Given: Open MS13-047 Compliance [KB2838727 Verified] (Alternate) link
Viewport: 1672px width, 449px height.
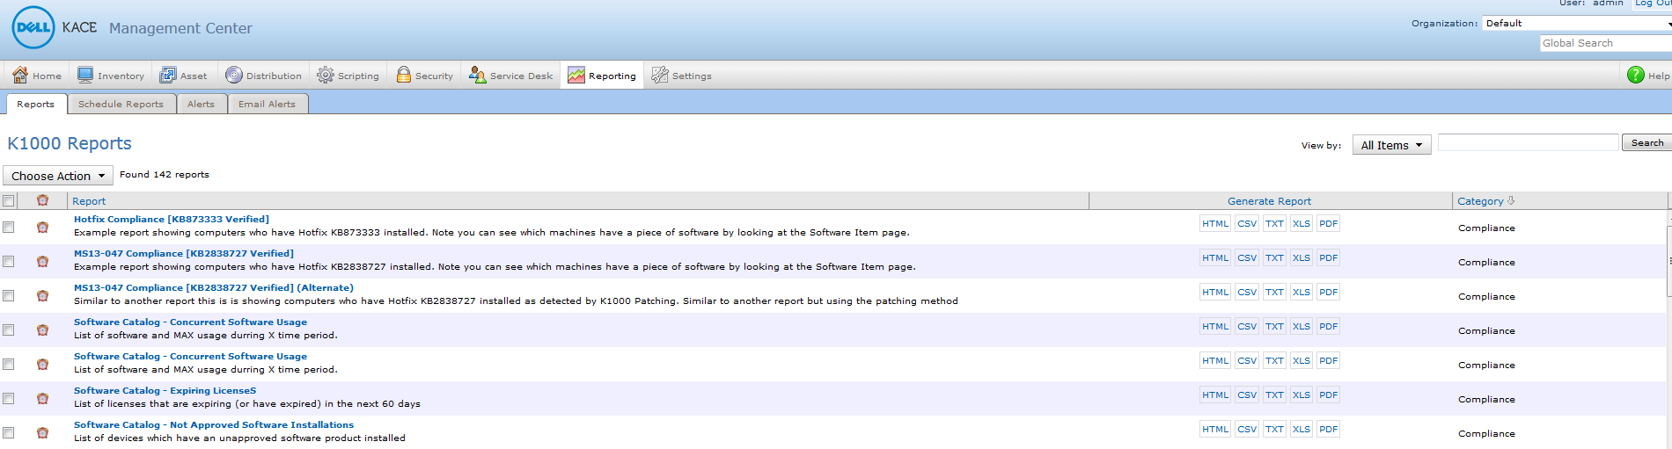Looking at the screenshot, I should click(214, 287).
